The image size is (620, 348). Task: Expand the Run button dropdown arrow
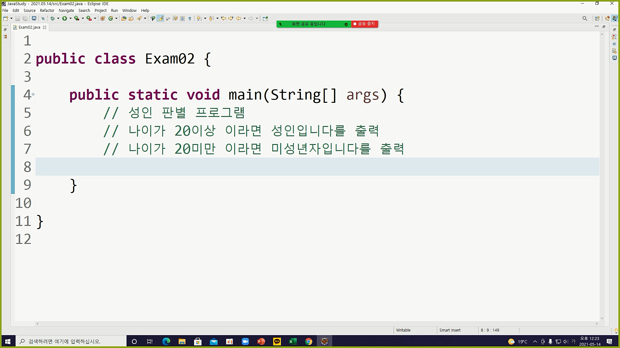tap(70, 18)
